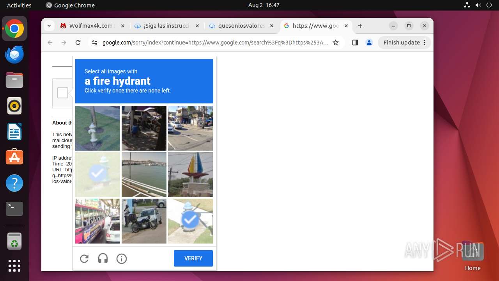Go back to previous page
499x281 pixels.
coord(50,43)
